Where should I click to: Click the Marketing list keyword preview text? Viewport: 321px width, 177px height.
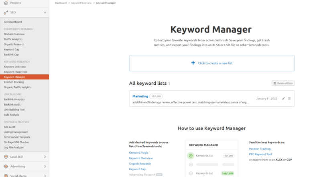tap(191, 102)
